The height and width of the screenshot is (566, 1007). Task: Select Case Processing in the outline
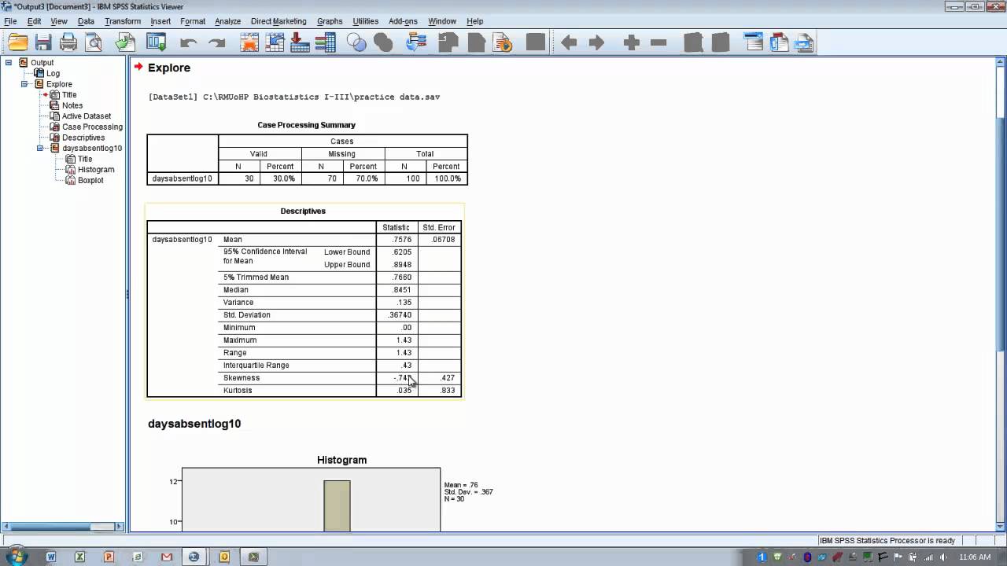click(x=92, y=127)
